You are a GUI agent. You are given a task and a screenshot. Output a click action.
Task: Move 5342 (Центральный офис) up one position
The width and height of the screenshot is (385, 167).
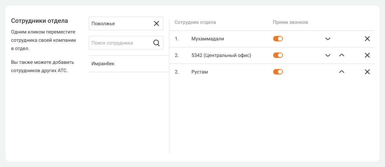(x=342, y=55)
